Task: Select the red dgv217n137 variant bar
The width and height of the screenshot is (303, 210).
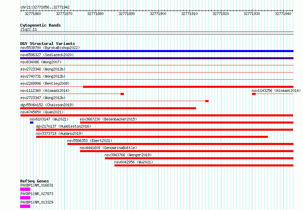Action: click(165, 130)
